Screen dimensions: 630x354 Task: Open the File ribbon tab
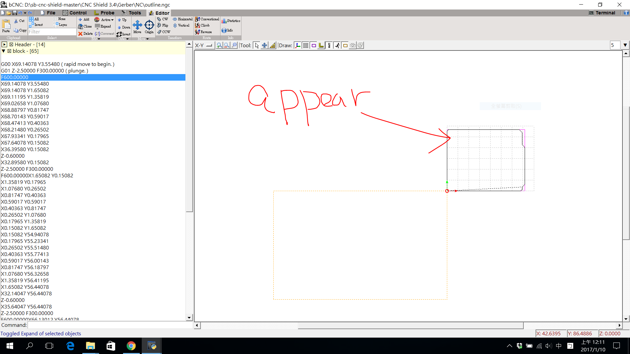click(x=48, y=13)
